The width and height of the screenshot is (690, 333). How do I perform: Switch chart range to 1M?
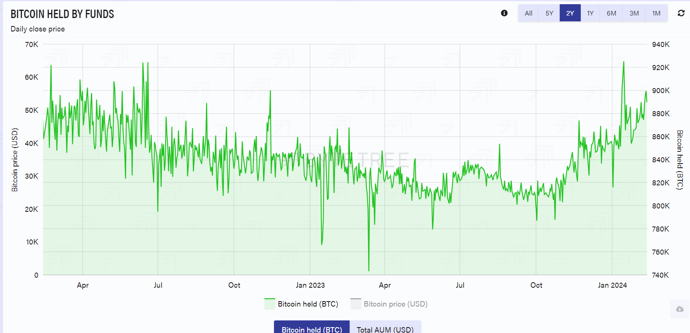[x=656, y=13]
